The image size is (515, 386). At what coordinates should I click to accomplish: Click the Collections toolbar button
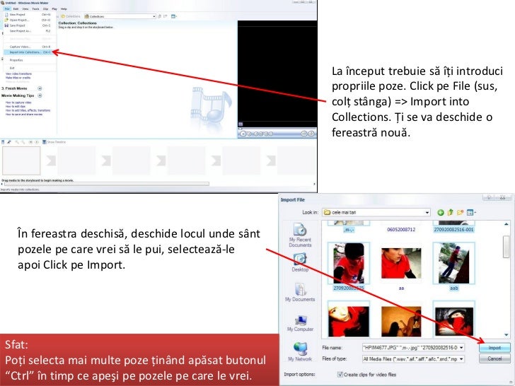70,16
